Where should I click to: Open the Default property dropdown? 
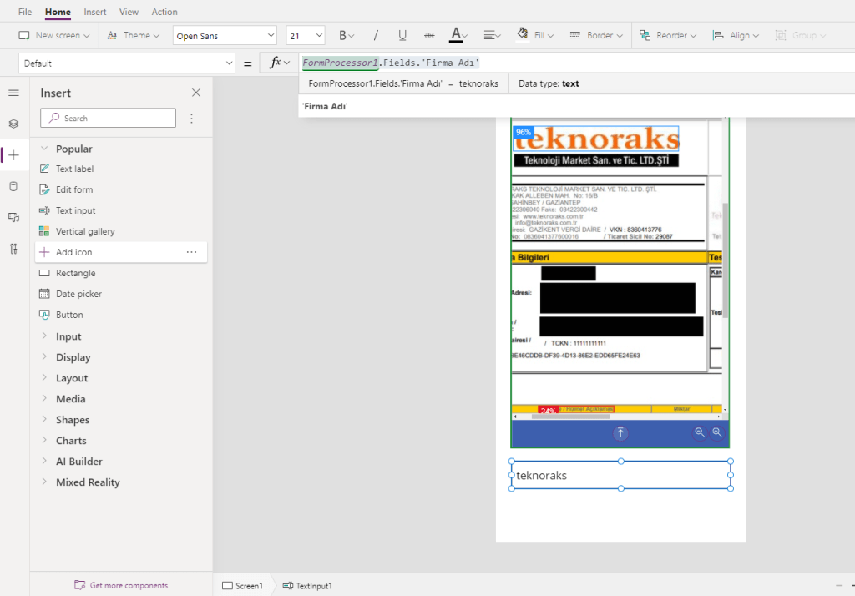click(x=127, y=63)
